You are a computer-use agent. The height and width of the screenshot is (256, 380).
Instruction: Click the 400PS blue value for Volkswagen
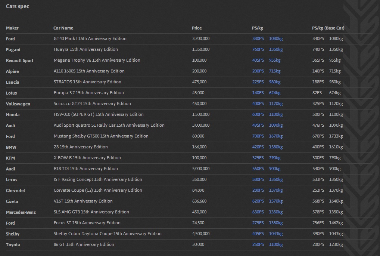[258, 104]
